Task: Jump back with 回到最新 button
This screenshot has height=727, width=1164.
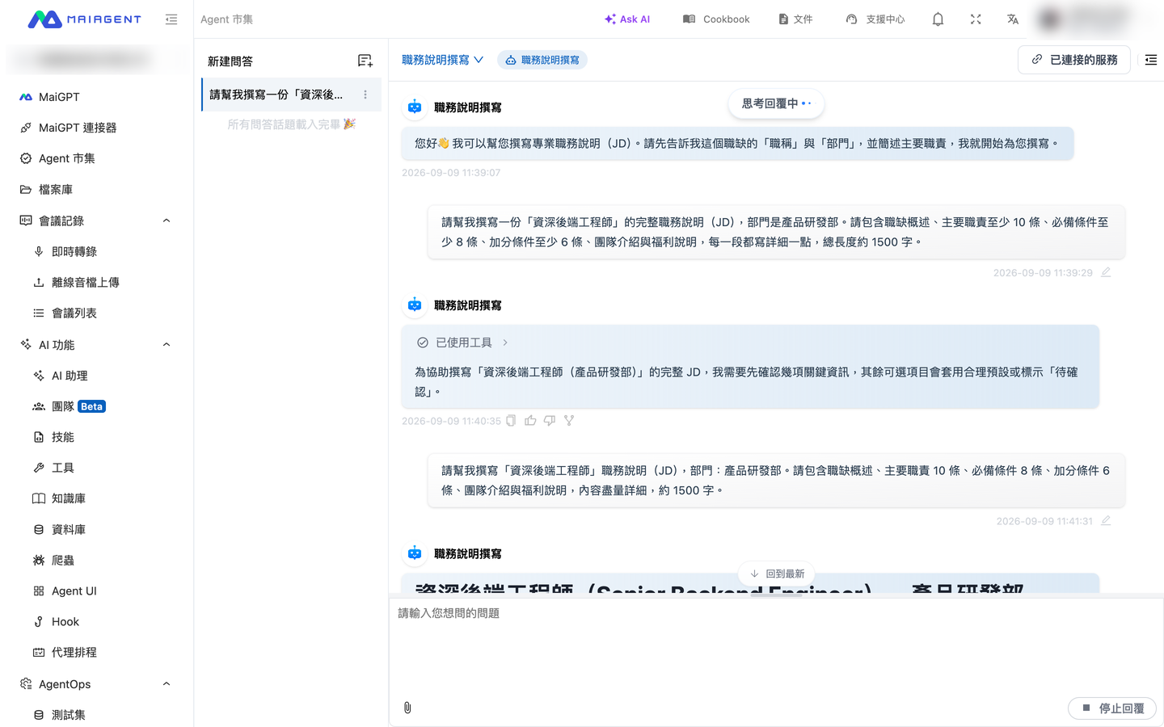Action: pos(777,574)
